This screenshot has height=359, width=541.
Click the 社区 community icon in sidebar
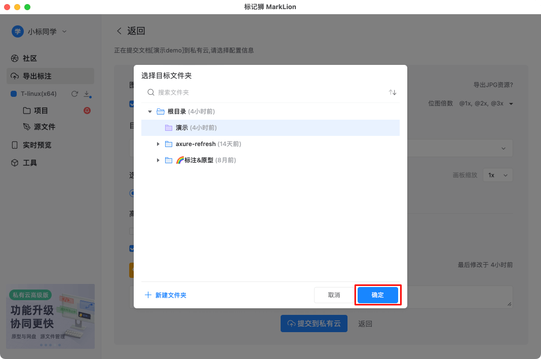[15, 58]
